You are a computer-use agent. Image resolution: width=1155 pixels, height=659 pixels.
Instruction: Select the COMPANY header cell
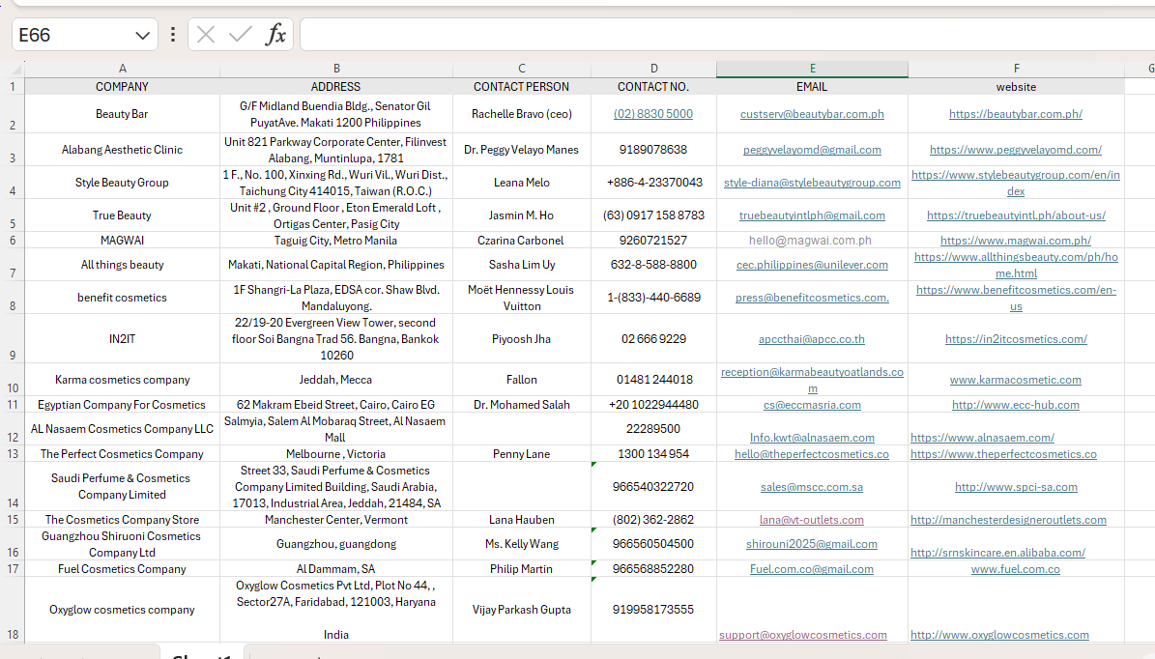click(x=123, y=86)
